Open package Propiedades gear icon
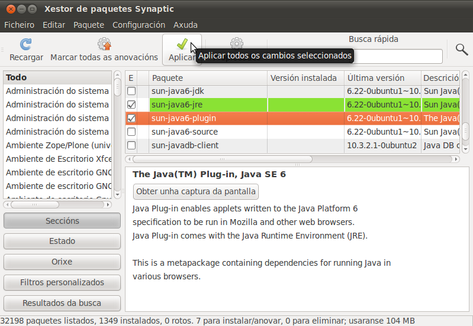473x326 pixels. tap(237, 43)
